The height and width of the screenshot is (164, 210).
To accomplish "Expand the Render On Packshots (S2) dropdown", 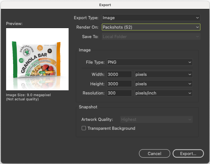I will [151, 27].
